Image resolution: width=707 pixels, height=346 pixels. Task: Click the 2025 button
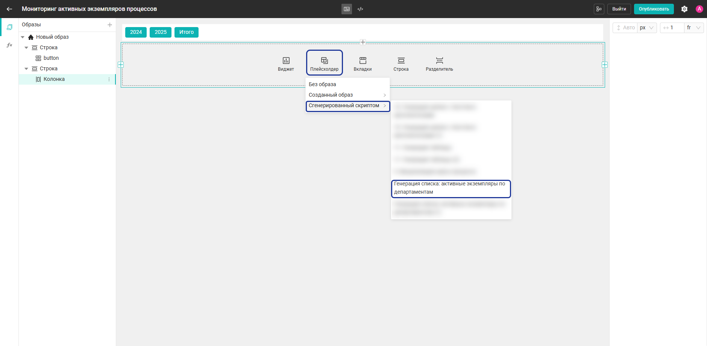(161, 32)
